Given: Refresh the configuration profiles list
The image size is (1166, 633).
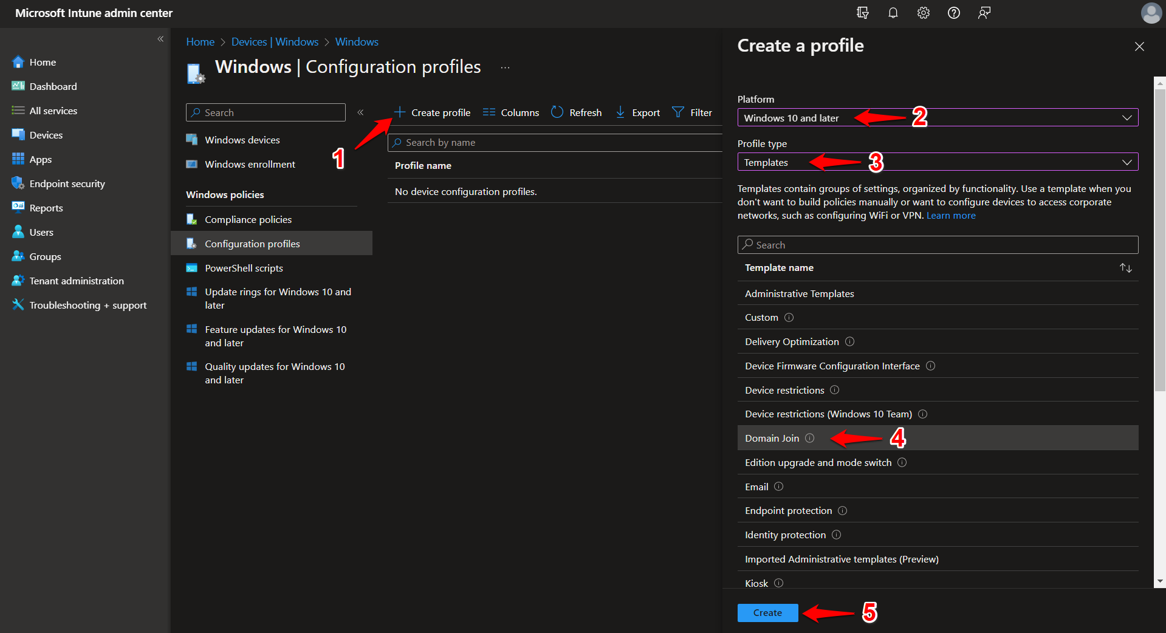Looking at the screenshot, I should click(576, 112).
